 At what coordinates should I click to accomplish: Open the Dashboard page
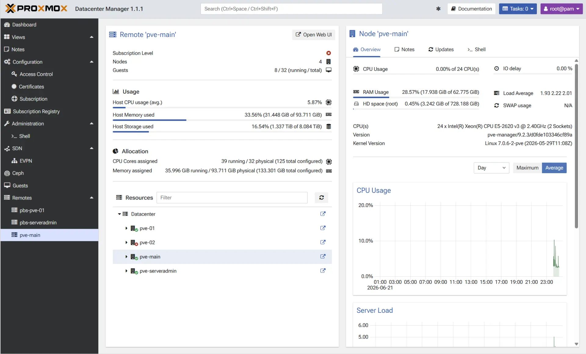pyautogui.click(x=49, y=25)
